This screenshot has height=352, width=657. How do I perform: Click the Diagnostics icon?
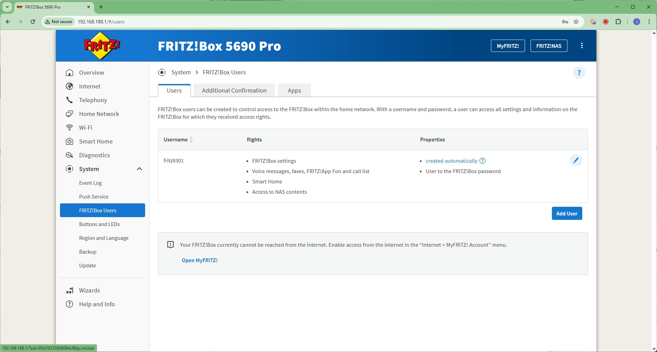70,155
